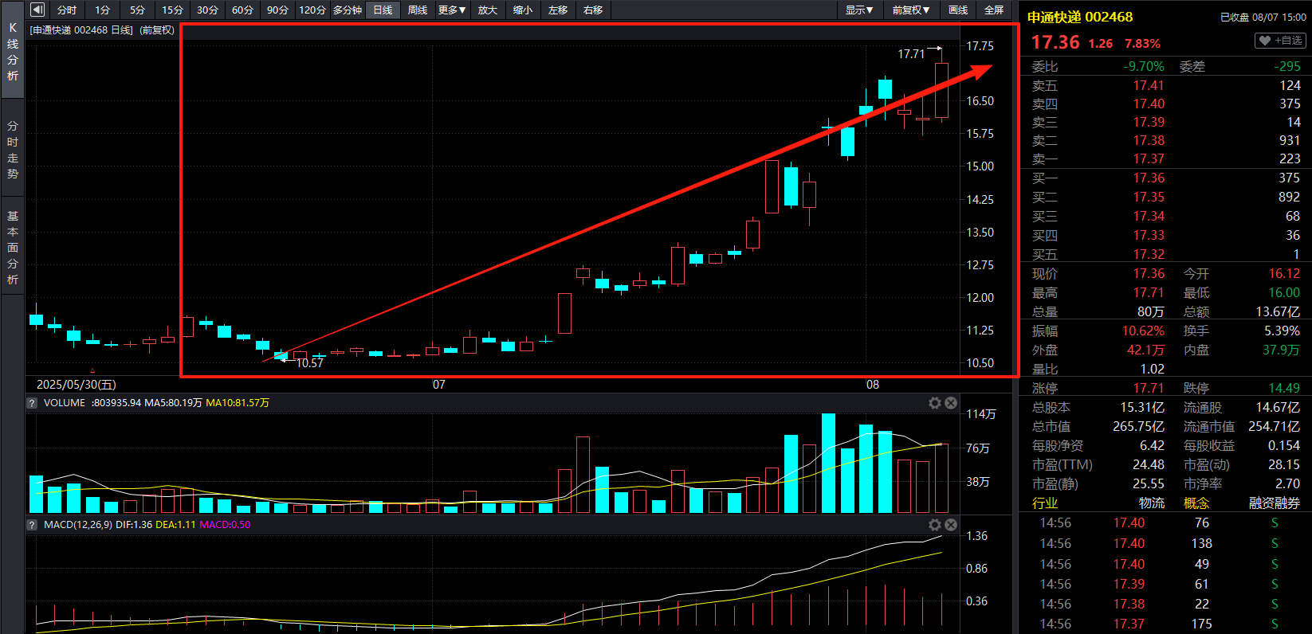This screenshot has height=634, width=1312.
Task: Click the 市盈(TTM) value 24.48
Action: (x=1149, y=464)
